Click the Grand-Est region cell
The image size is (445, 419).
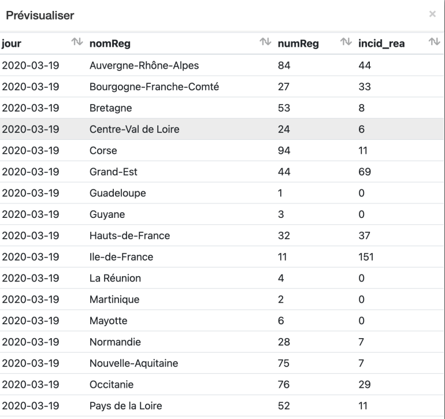pos(113,172)
